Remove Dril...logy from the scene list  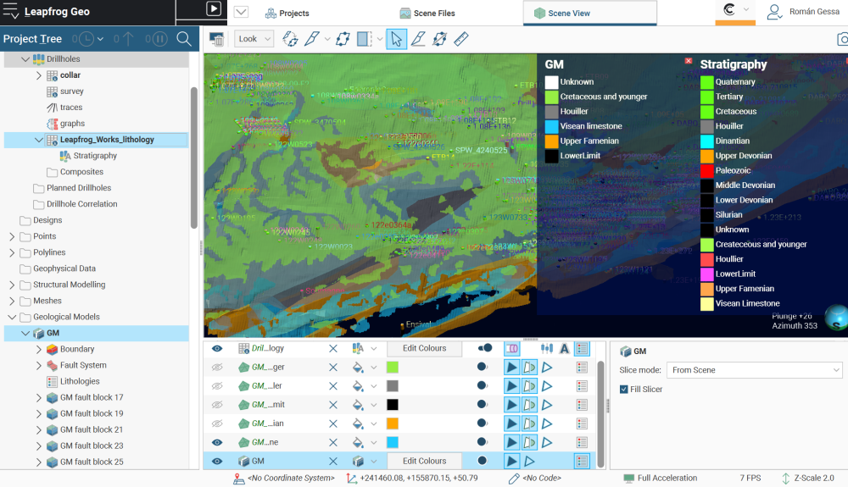(333, 349)
